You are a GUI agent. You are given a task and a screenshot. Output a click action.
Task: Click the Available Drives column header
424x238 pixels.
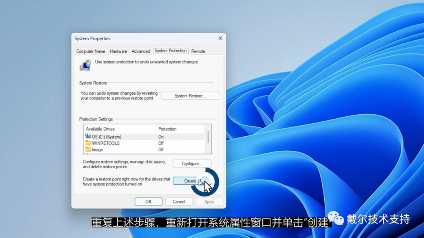coord(120,129)
